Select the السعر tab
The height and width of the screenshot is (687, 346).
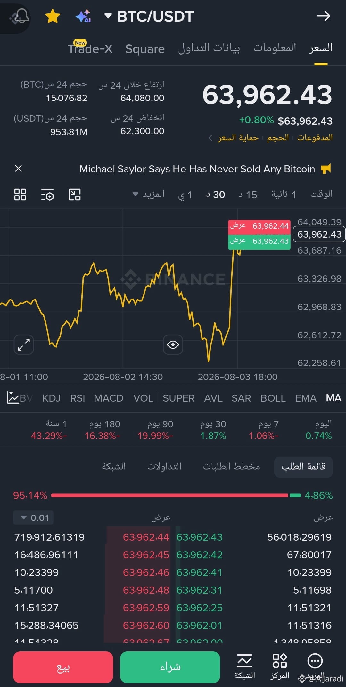tap(321, 48)
